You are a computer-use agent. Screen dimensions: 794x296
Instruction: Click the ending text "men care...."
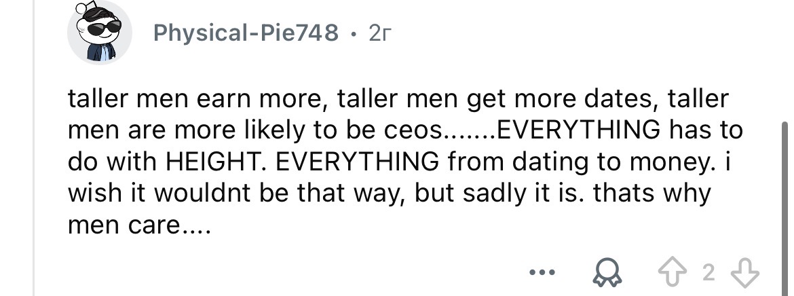pos(140,226)
